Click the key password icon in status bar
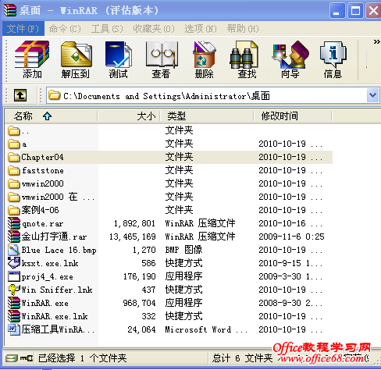 27,358
